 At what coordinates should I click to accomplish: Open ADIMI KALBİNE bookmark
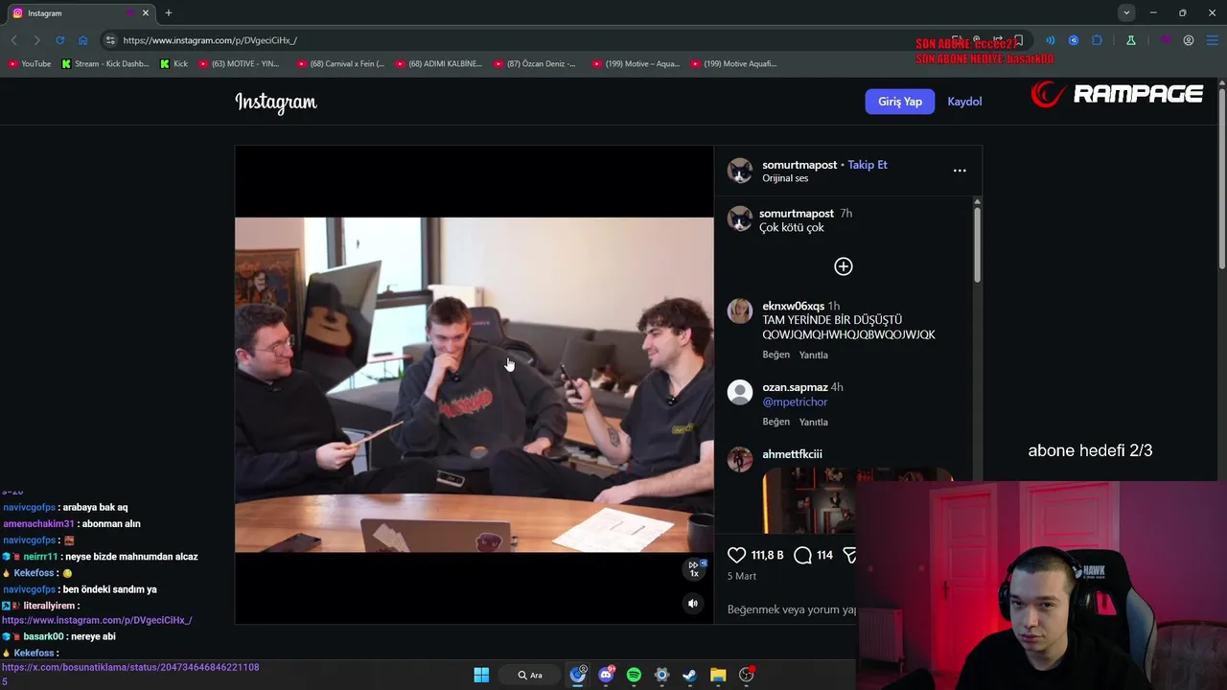[x=438, y=63]
